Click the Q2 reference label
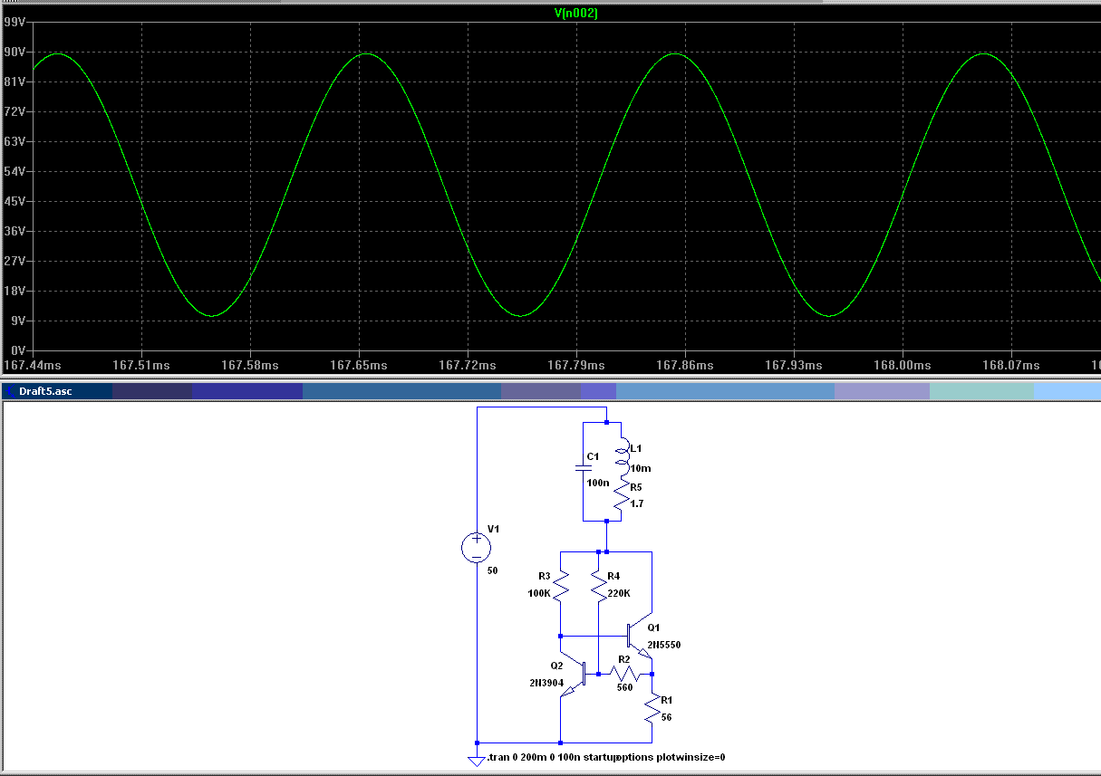 (x=557, y=666)
